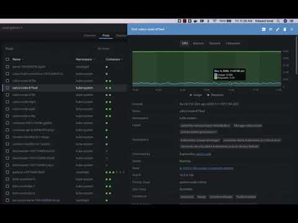Check the box of pod with six container dots
The width and height of the screenshot is (298, 223).
7,172
